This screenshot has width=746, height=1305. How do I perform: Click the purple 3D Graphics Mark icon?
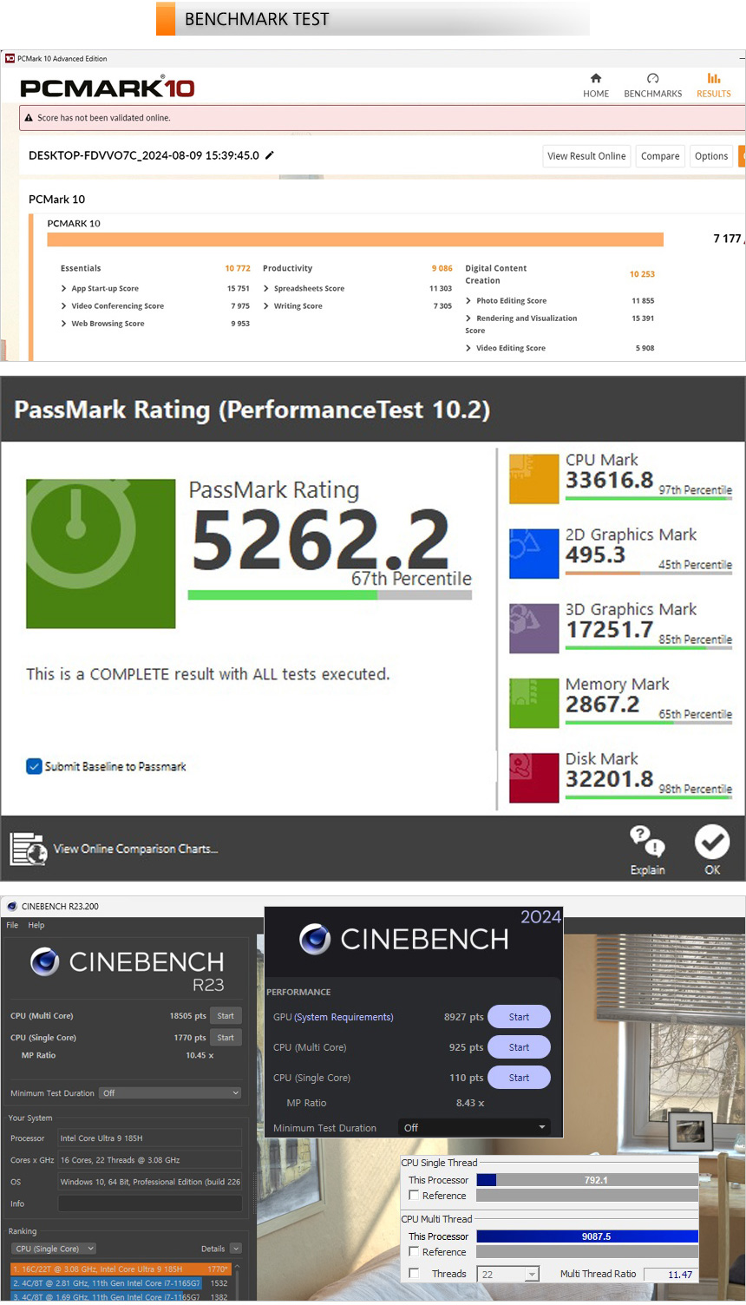click(533, 628)
